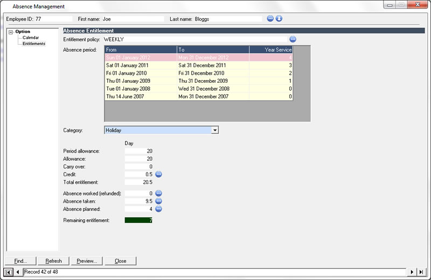
Task: Select Entitlements in the Option tree
Action: click(34, 44)
